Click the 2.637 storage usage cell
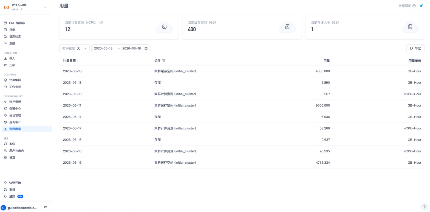The image size is (430, 212). [326, 140]
